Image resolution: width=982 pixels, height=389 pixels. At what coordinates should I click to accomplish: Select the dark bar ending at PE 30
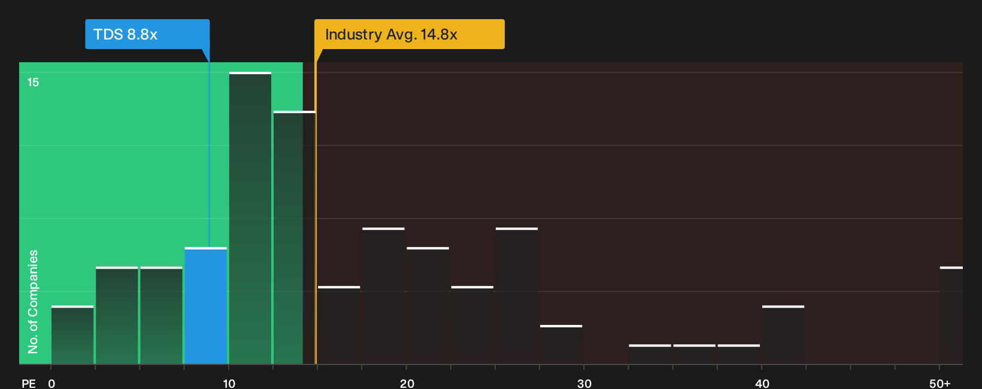pyautogui.click(x=561, y=345)
